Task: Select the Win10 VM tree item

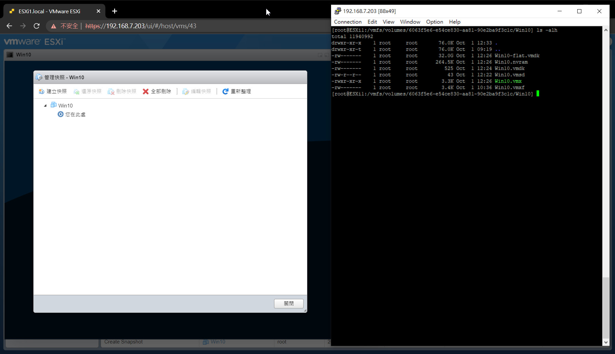Action: [x=62, y=105]
